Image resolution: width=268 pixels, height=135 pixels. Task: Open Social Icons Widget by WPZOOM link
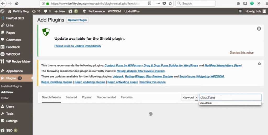click(202, 76)
